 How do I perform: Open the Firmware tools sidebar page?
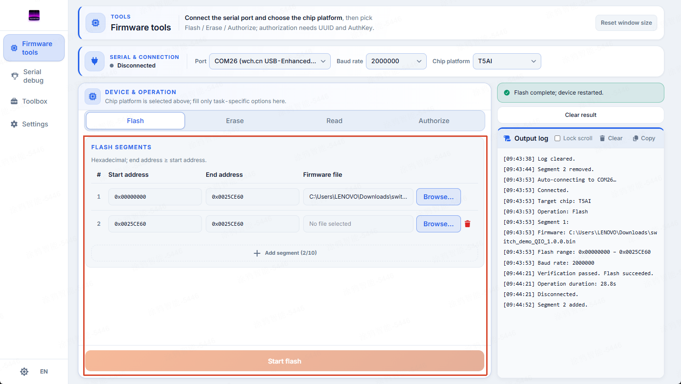click(34, 48)
